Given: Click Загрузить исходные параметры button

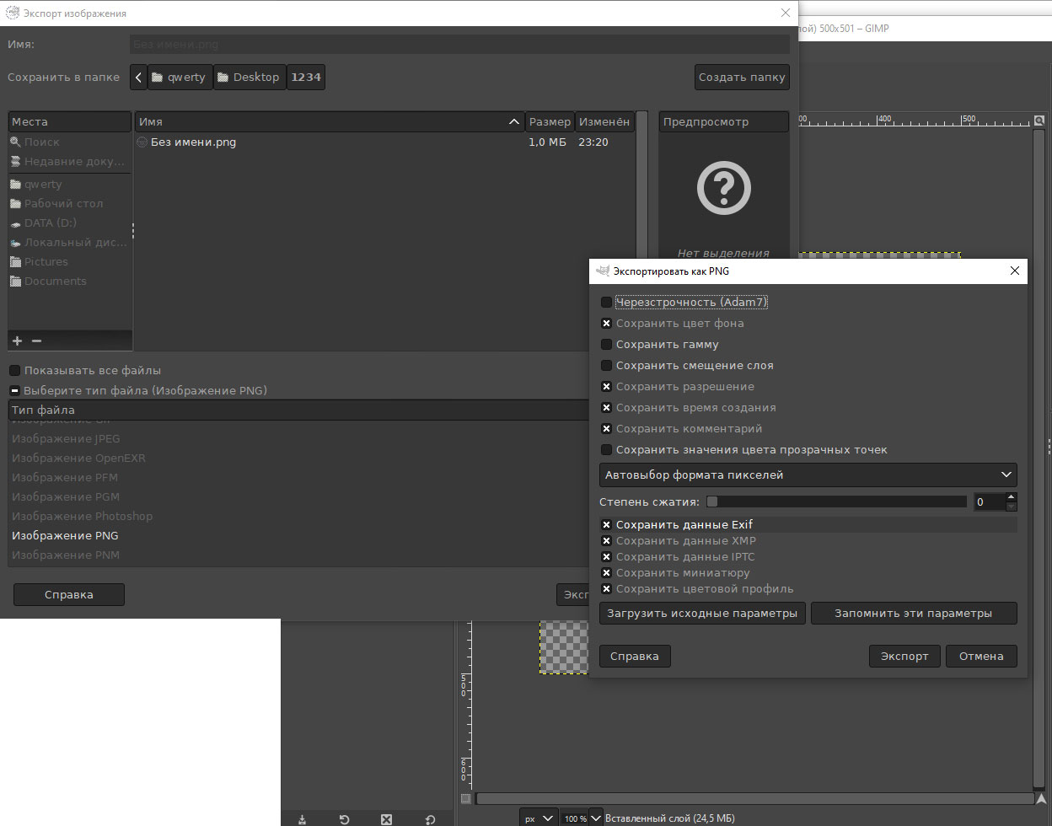Looking at the screenshot, I should click(703, 614).
